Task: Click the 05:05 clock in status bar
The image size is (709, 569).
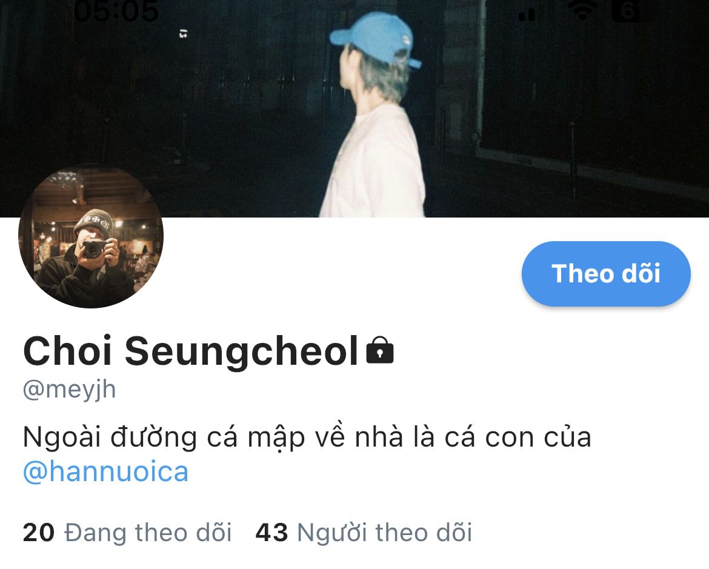Action: 116,12
